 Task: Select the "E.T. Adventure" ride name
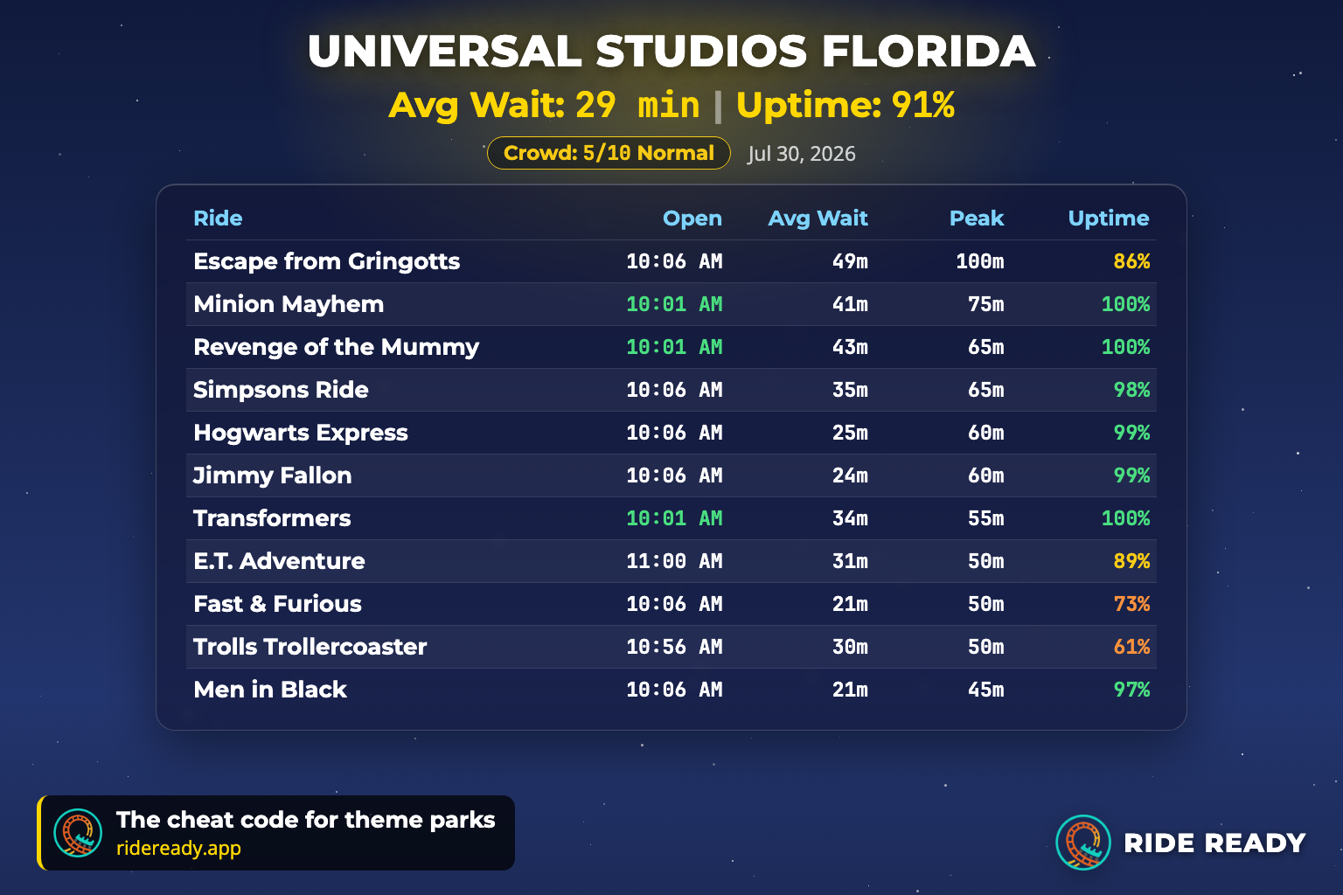(279, 561)
